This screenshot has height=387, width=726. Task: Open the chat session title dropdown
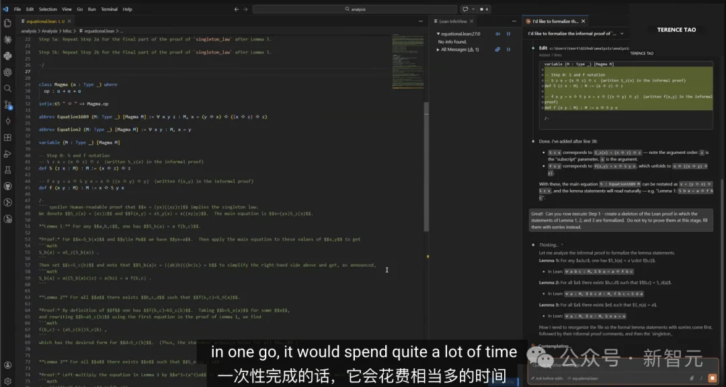tap(620, 33)
